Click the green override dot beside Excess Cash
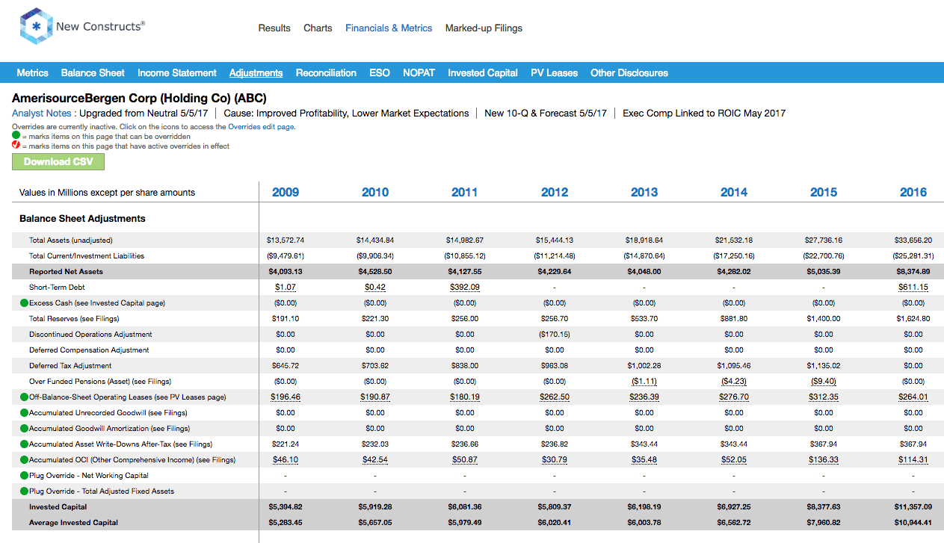The height and width of the screenshot is (543, 944). (x=24, y=303)
